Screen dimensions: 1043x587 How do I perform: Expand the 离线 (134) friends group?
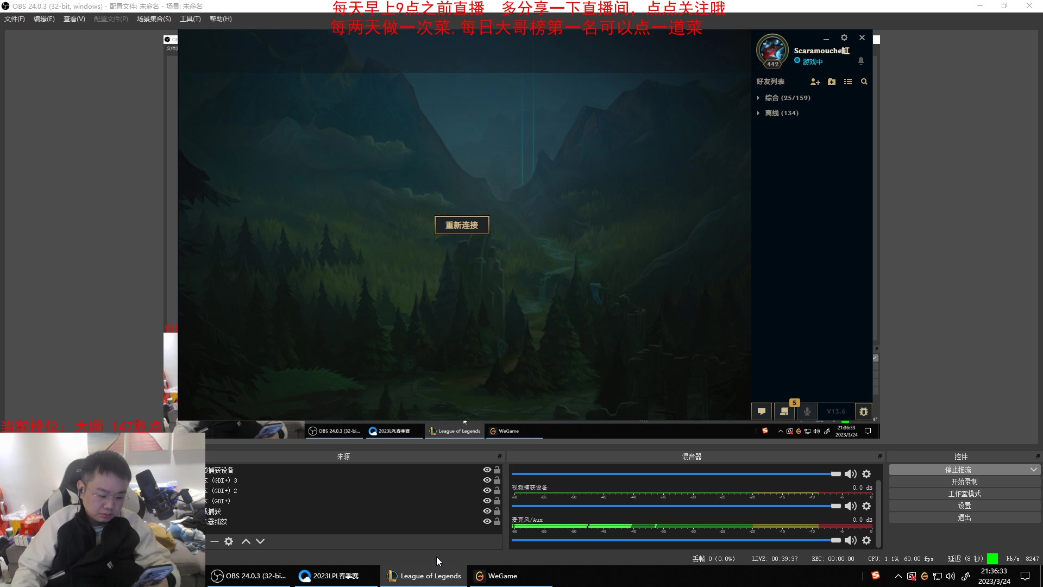pos(758,113)
